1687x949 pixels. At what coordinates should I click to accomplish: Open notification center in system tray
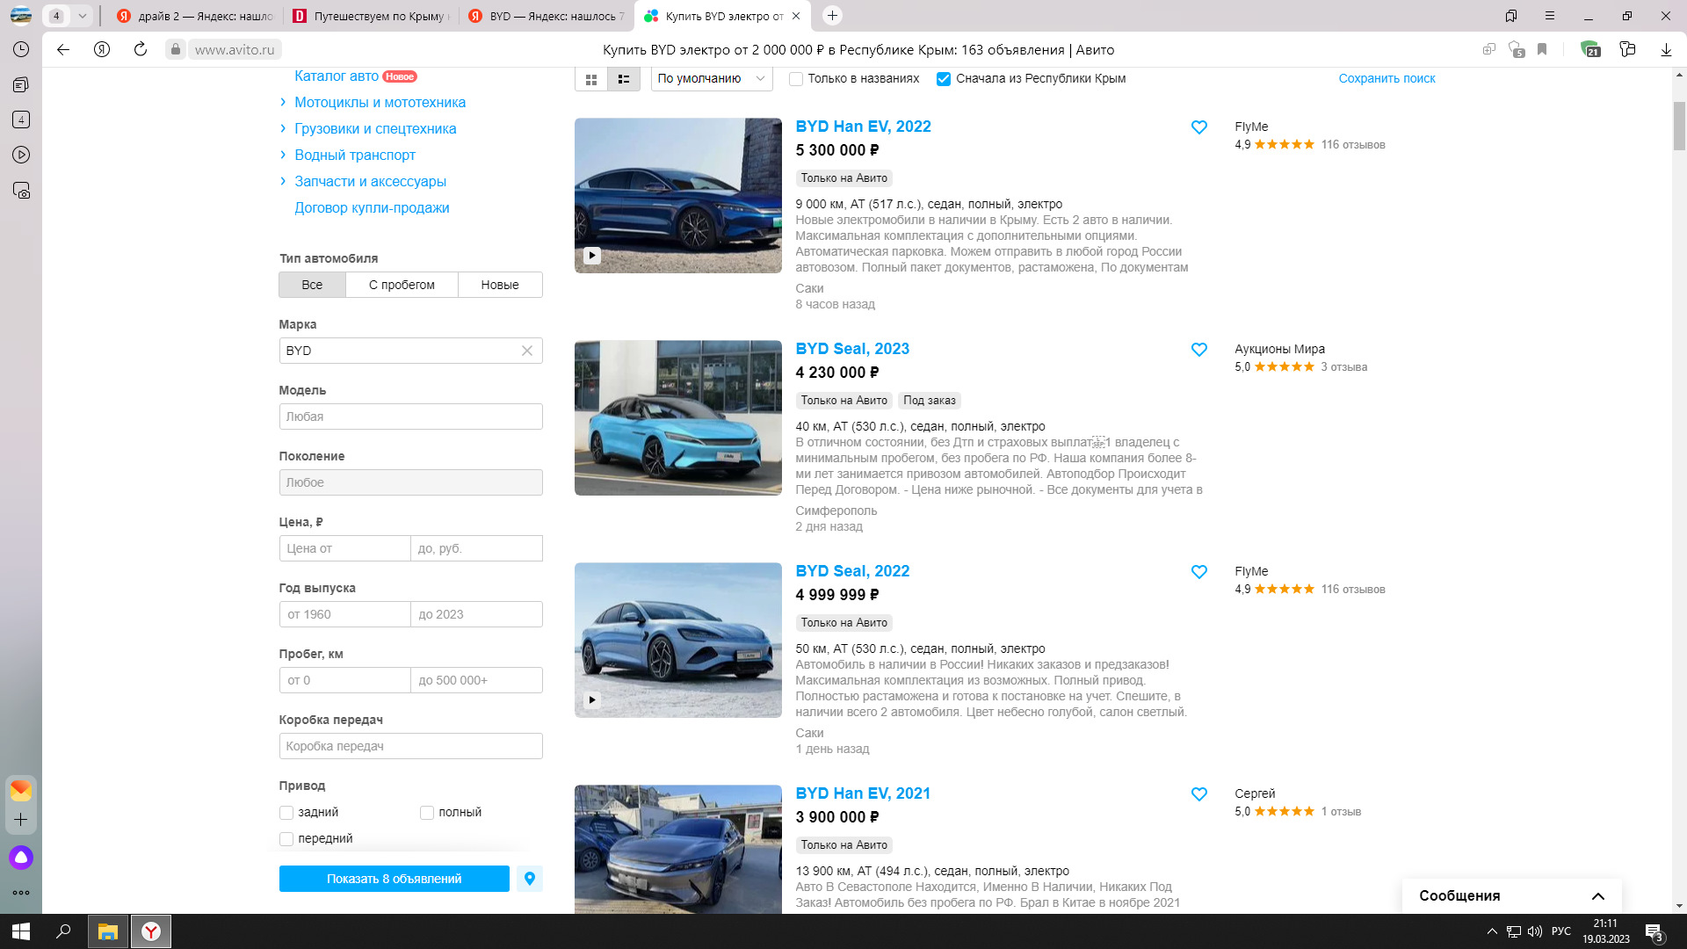coord(1654,931)
